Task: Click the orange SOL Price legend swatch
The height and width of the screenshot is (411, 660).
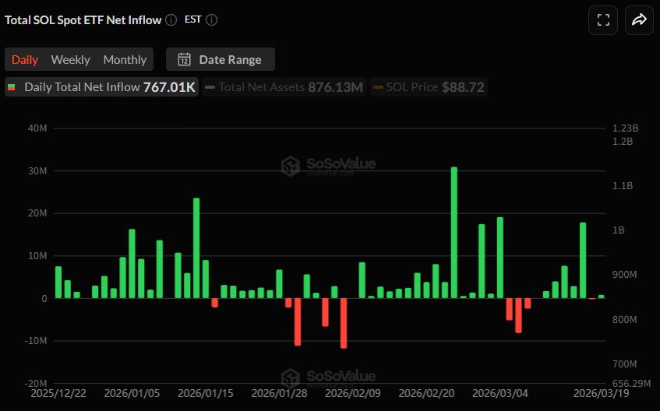Action: 379,87
